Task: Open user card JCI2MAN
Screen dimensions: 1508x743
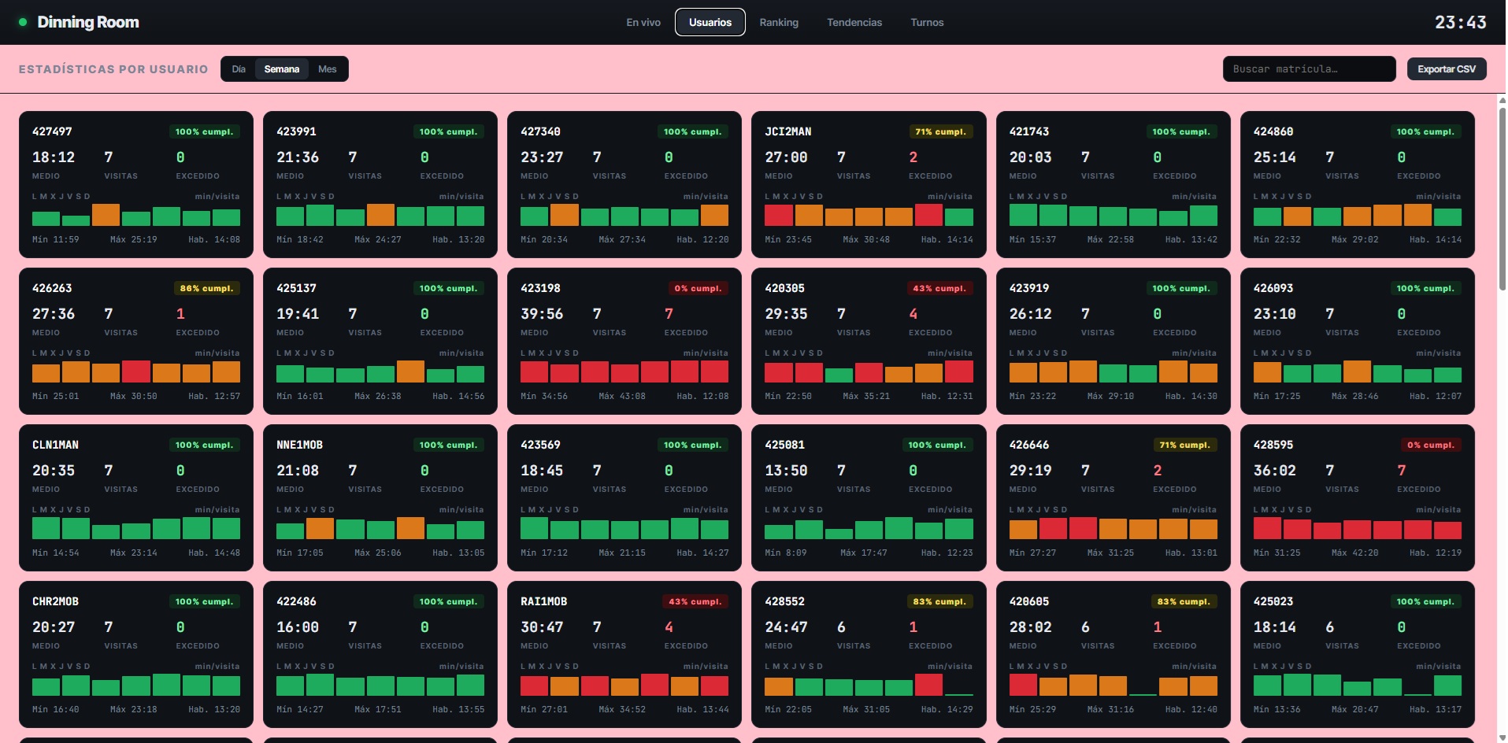Action: pyautogui.click(x=869, y=184)
